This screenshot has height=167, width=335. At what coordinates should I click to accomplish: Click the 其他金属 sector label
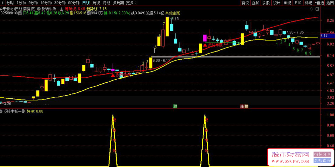(x=173, y=13)
